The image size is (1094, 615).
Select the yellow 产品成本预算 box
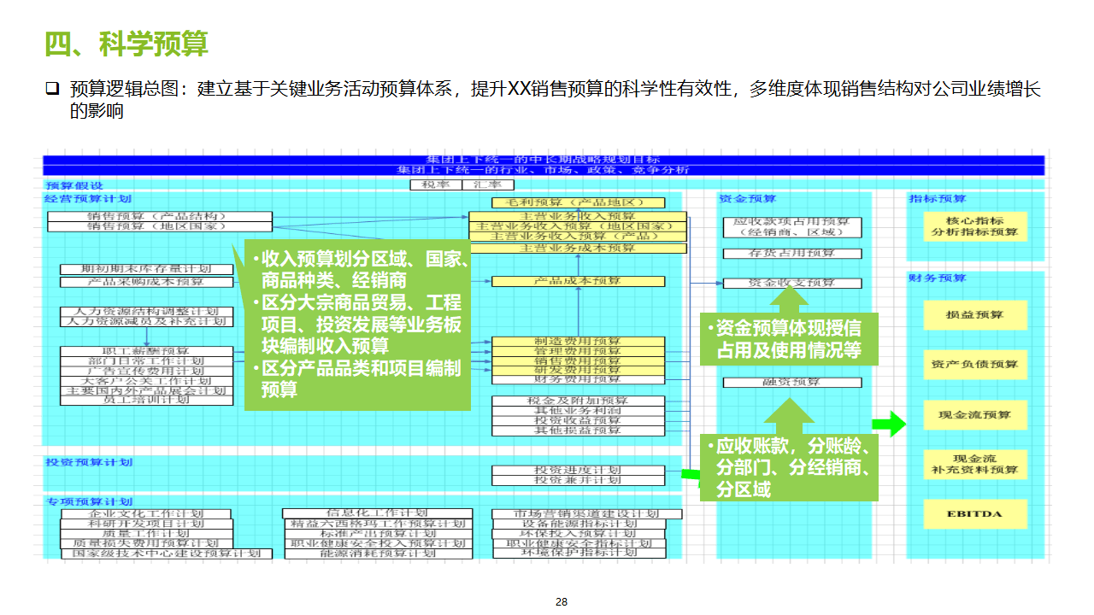(x=578, y=281)
